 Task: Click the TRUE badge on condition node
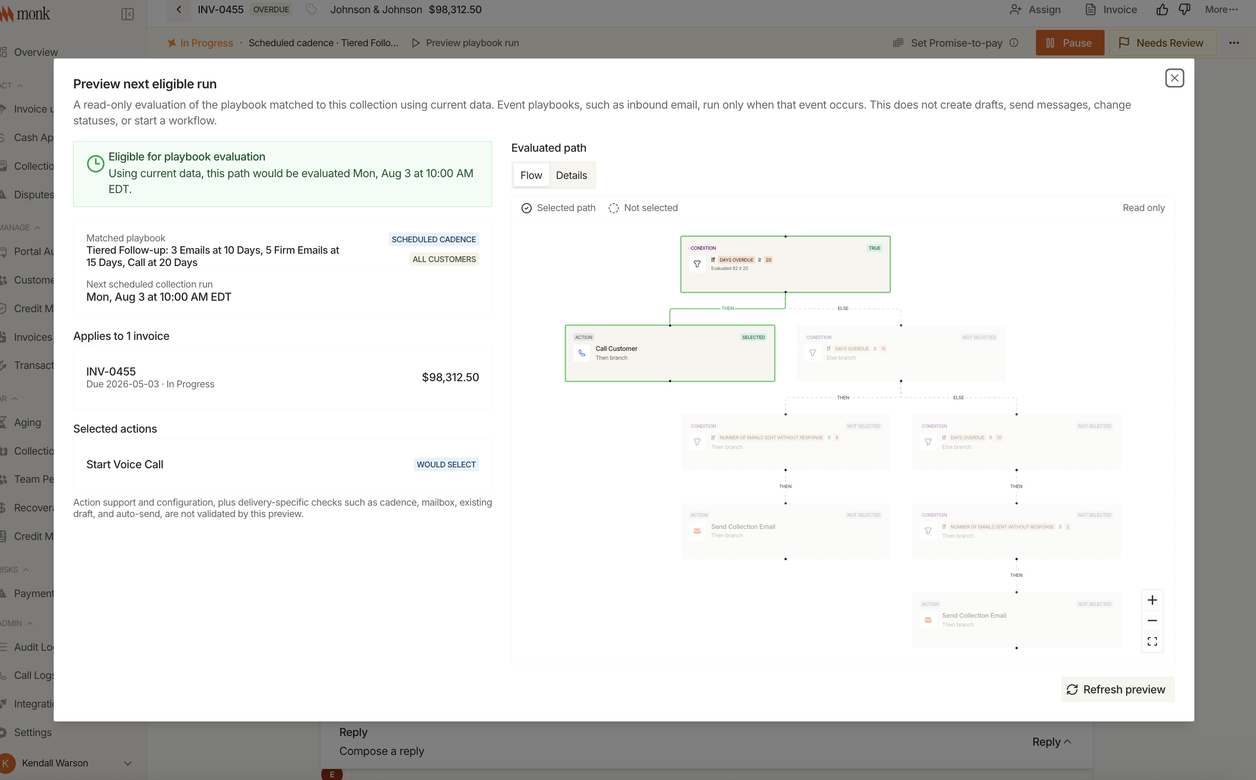pos(874,248)
